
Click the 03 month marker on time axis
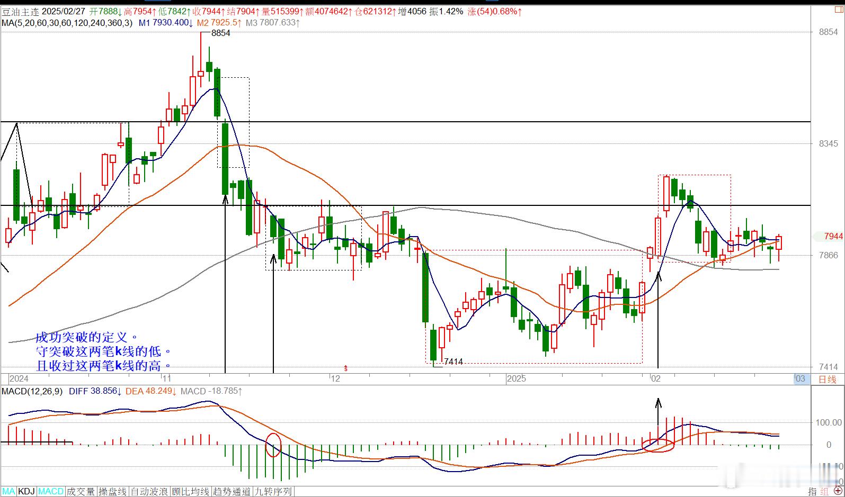800,378
